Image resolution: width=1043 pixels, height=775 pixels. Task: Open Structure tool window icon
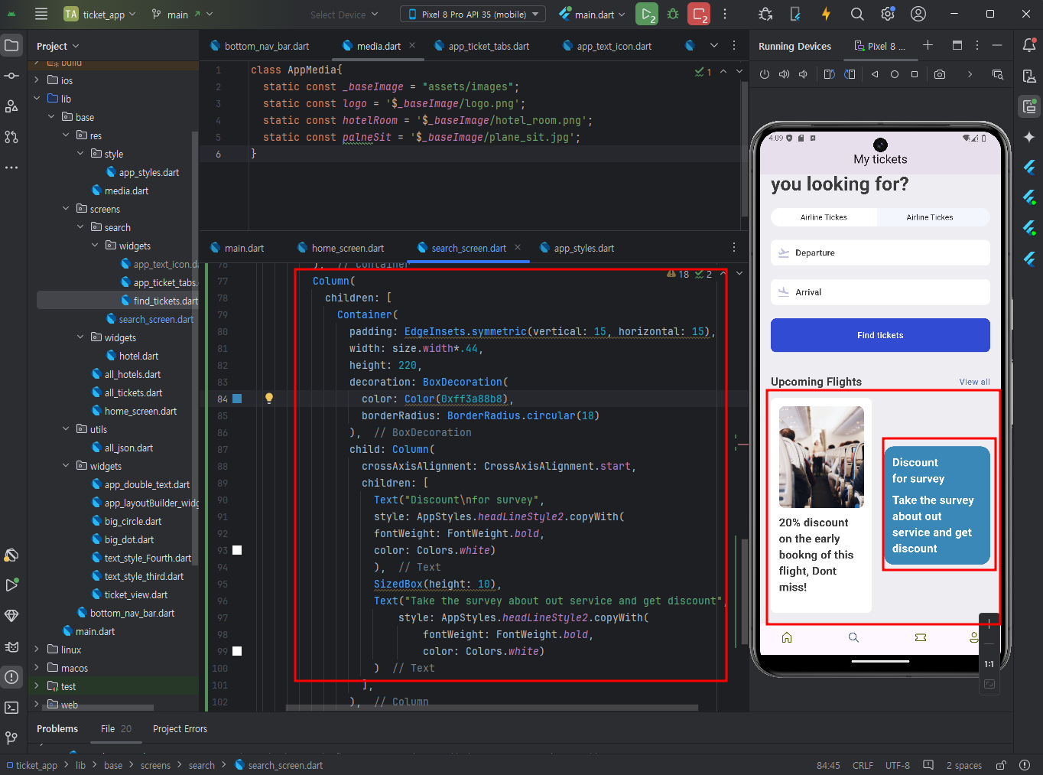tap(11, 106)
